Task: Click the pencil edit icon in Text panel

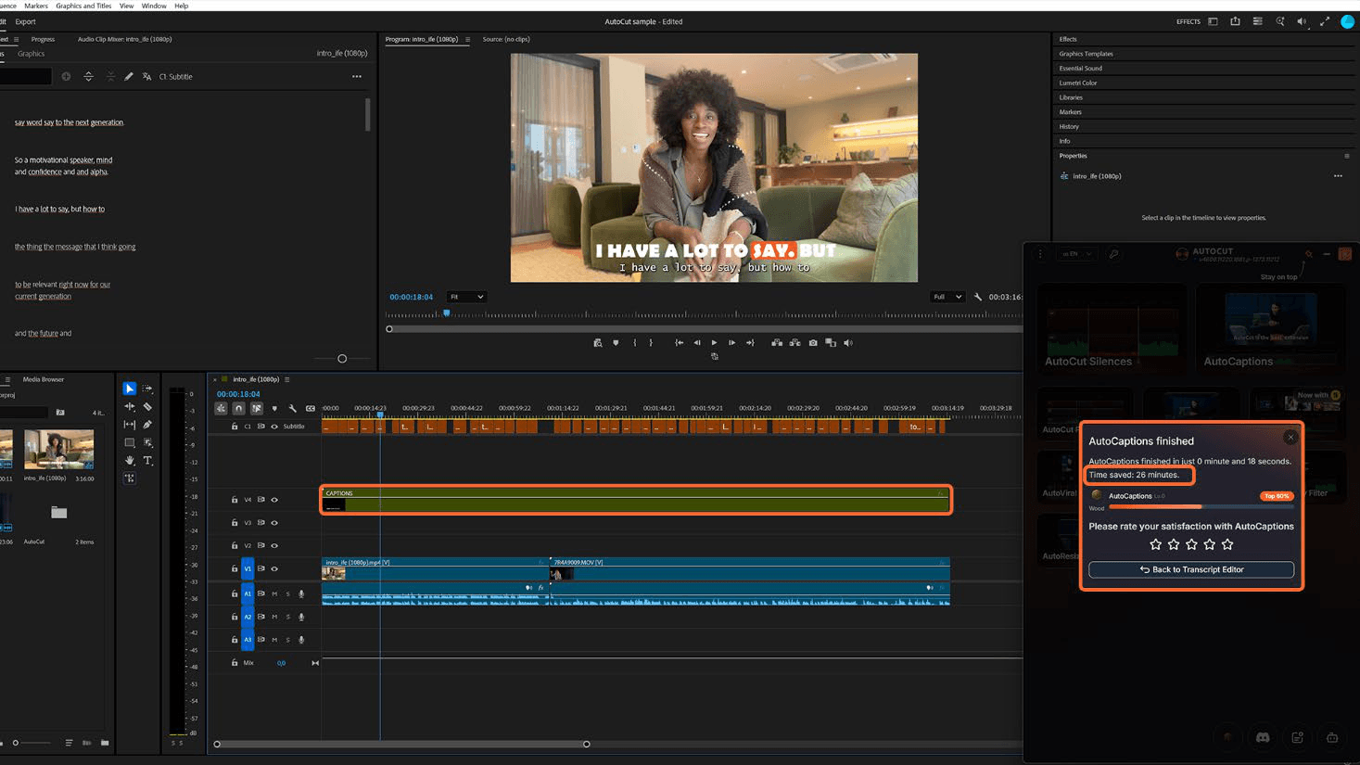Action: point(129,77)
